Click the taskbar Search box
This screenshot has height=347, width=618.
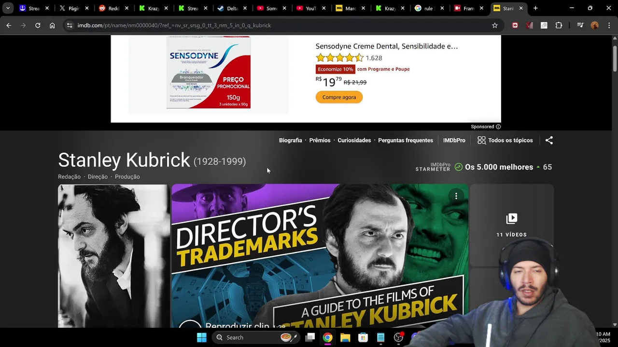coord(256,337)
